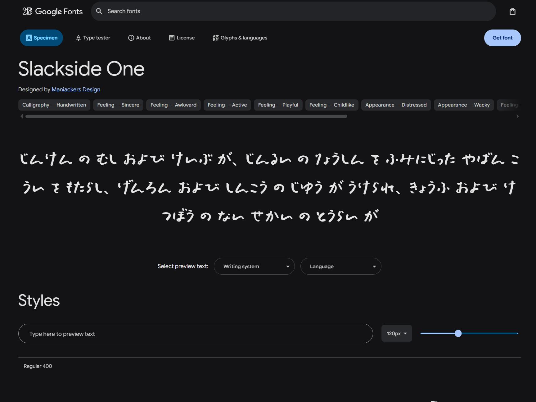Open the shopping bag for selected fonts
The height and width of the screenshot is (402, 536).
[x=512, y=11]
